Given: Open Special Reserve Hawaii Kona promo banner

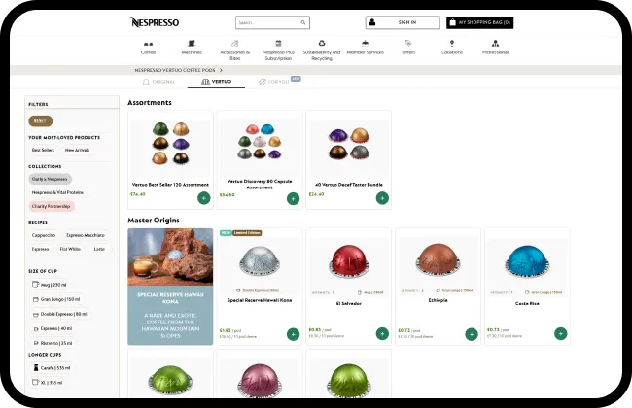Looking at the screenshot, I should [170, 287].
